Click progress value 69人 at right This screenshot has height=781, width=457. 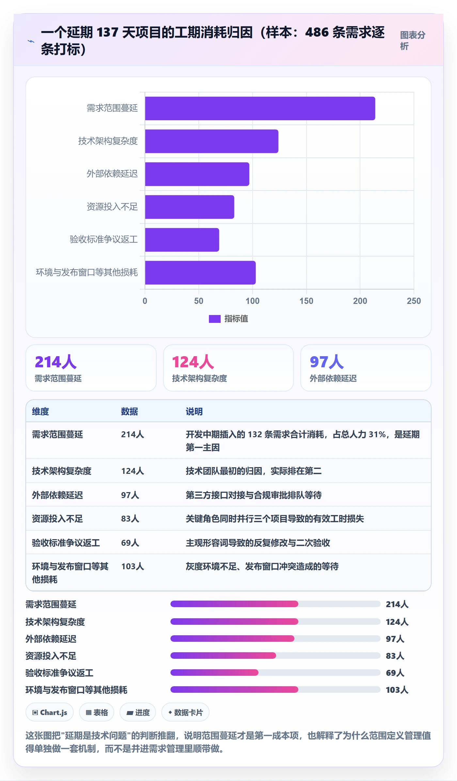point(395,673)
